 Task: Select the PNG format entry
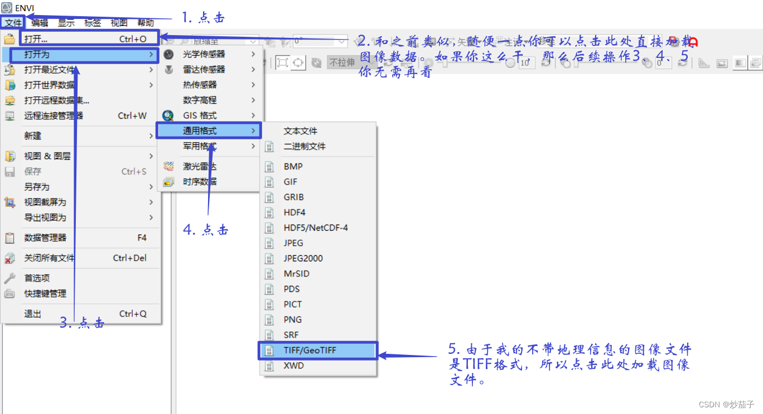(318, 319)
